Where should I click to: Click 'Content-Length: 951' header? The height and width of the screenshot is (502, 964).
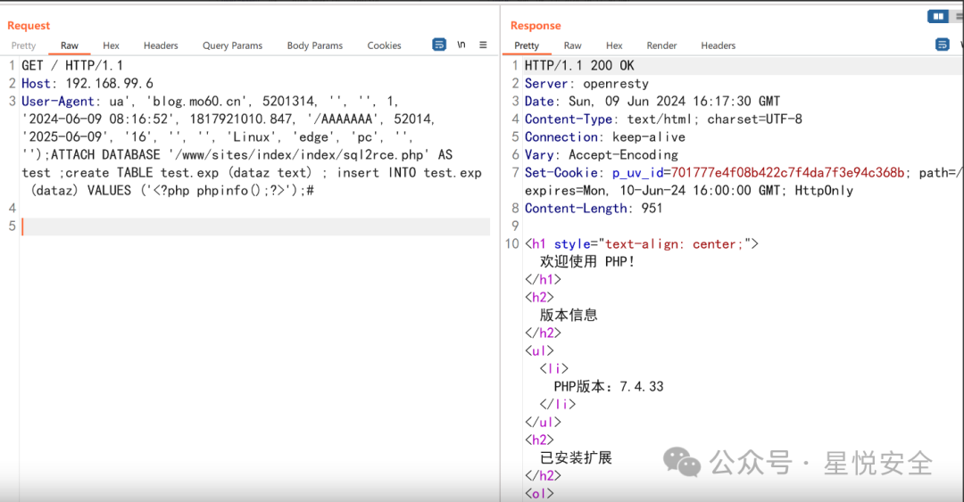pyautogui.click(x=594, y=209)
